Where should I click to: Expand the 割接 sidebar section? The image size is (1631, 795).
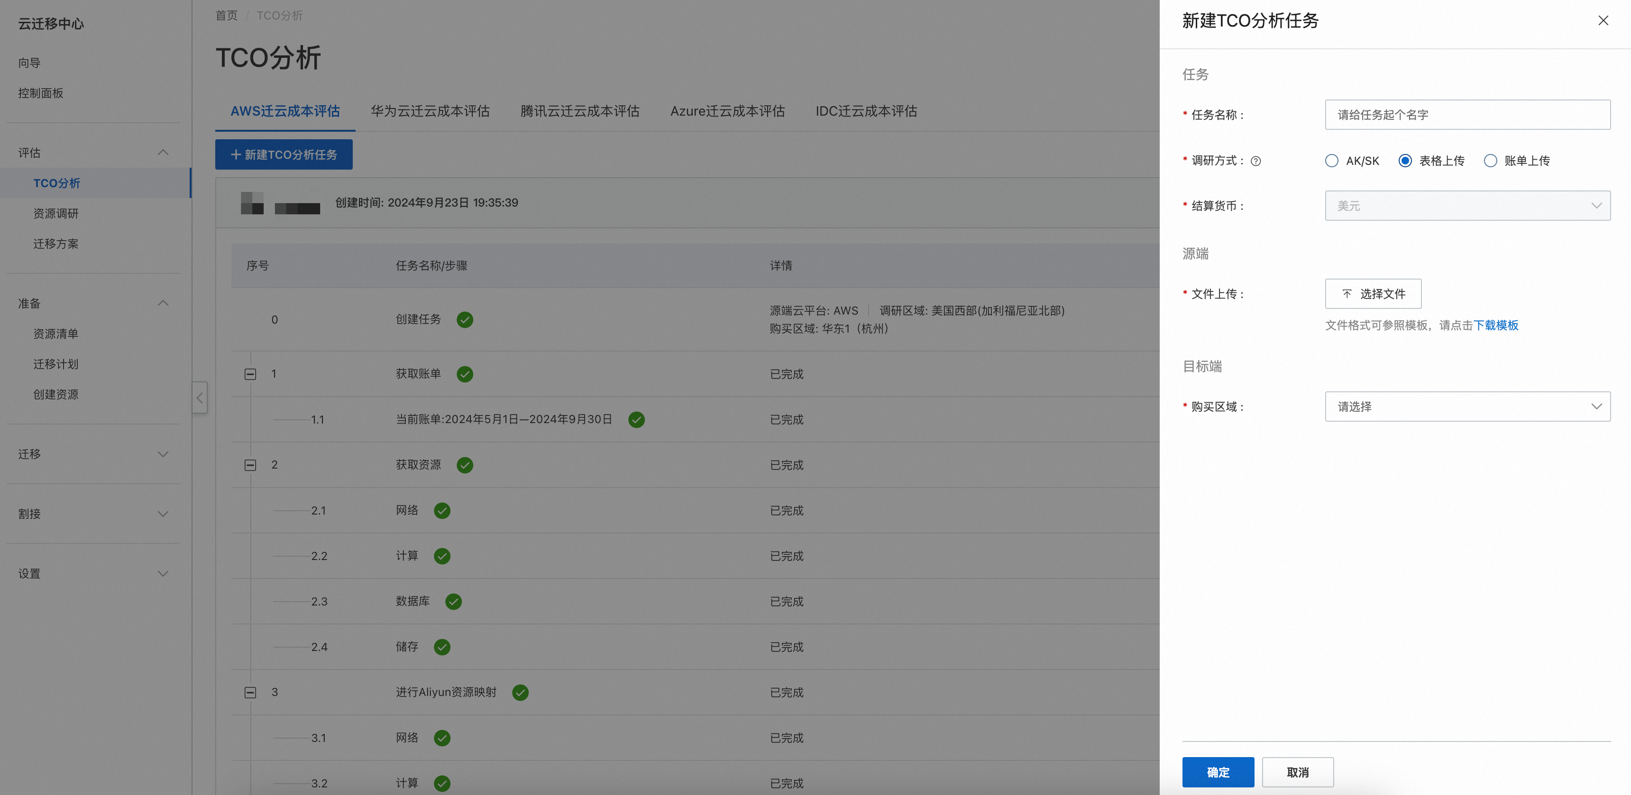(x=163, y=514)
